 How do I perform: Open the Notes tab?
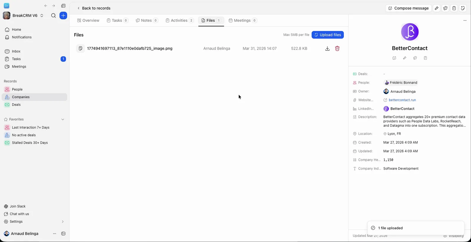click(147, 21)
